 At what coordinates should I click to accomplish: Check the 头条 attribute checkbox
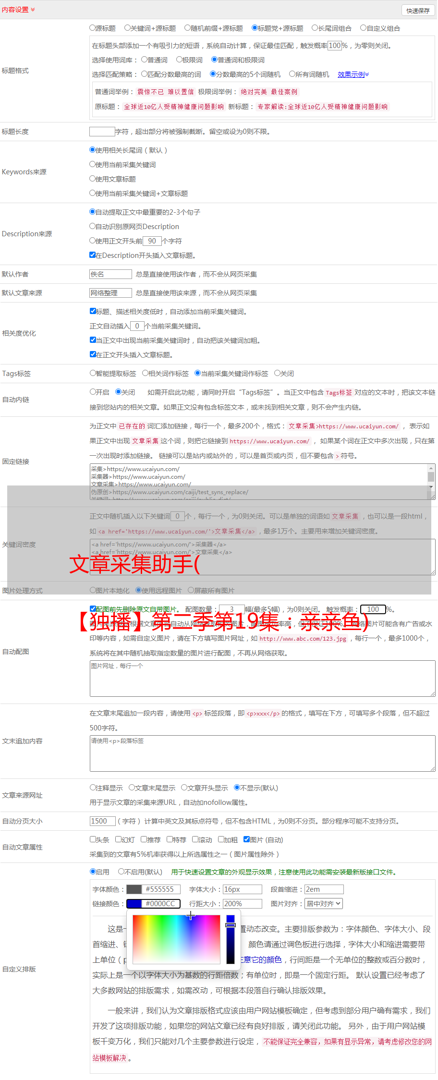pyautogui.click(x=93, y=839)
